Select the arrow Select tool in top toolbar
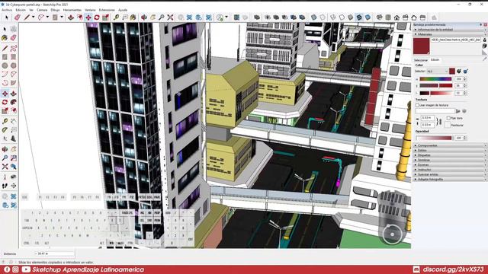Screen dimensions: 488x274 coord(7,18)
